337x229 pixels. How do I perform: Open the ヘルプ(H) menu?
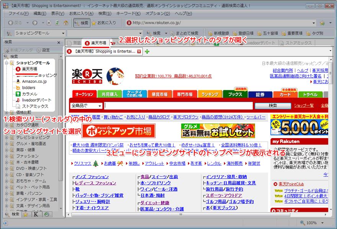(183, 13)
